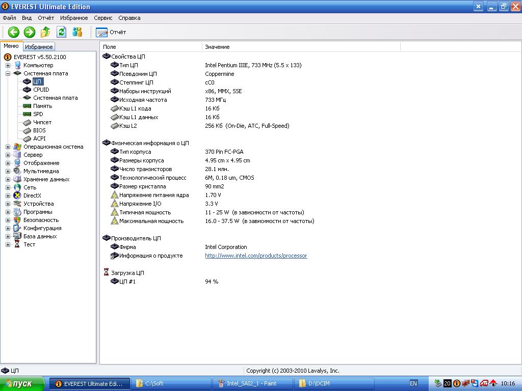The image size is (522, 391).
Task: Click the Конфигурация tree icon
Action: (17, 228)
